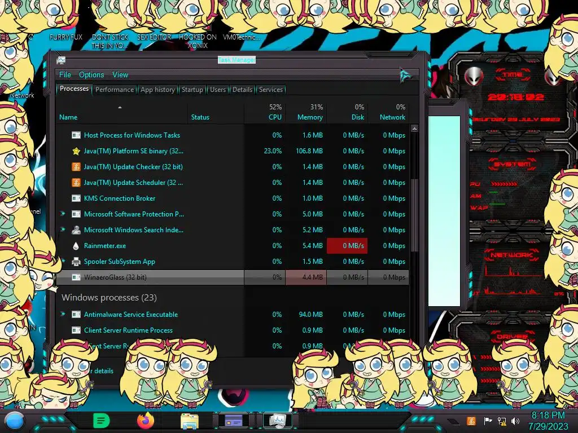Open the Options menu
Screen dimensions: 578x433
point(91,75)
